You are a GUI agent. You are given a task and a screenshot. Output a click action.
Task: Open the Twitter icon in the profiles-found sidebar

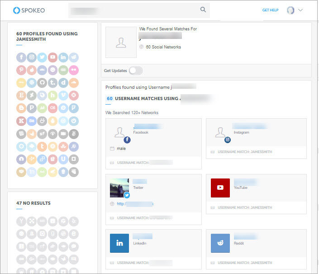(x=42, y=58)
